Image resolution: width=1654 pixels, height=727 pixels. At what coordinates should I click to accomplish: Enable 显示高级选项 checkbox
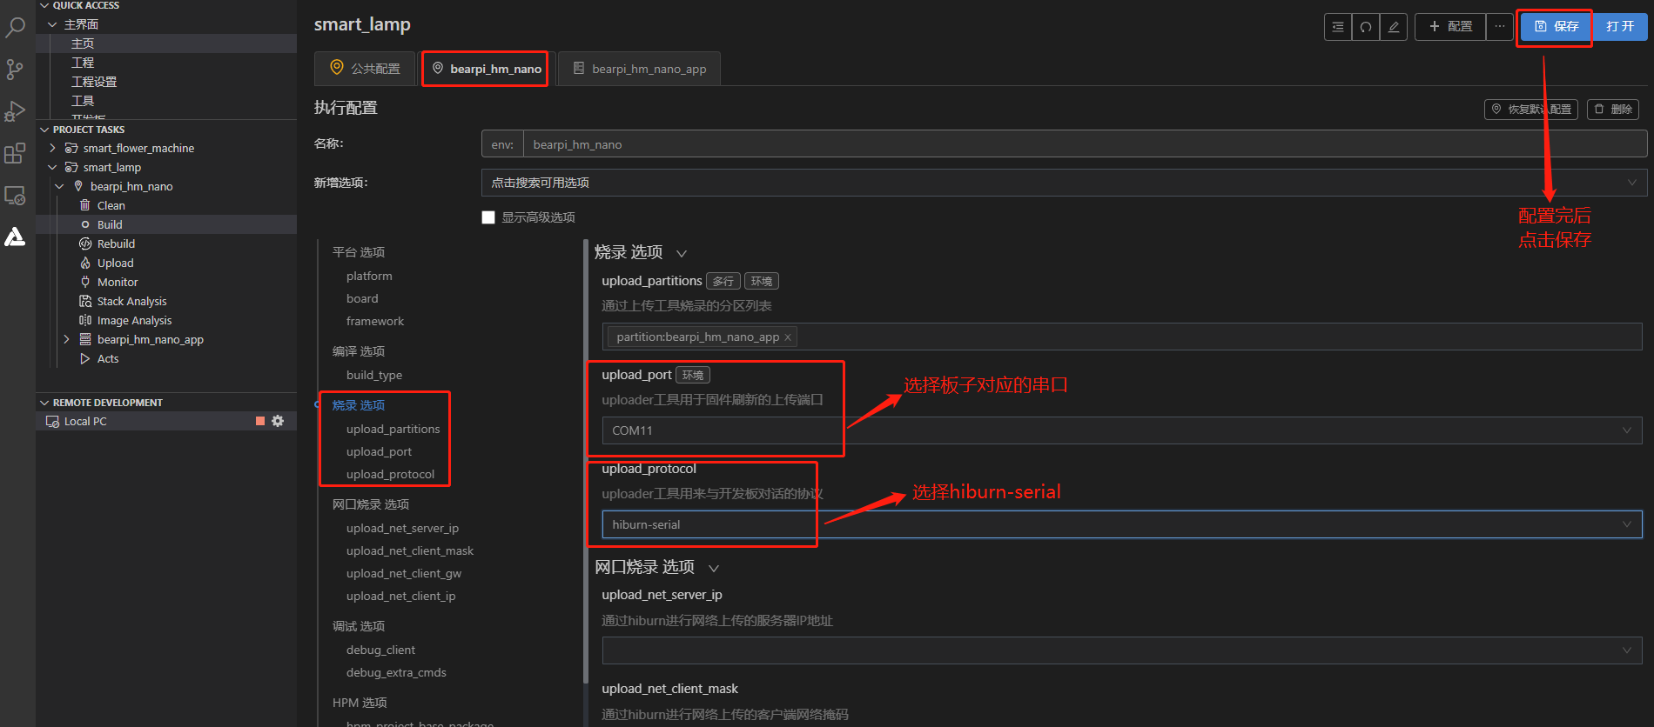pyautogui.click(x=488, y=217)
